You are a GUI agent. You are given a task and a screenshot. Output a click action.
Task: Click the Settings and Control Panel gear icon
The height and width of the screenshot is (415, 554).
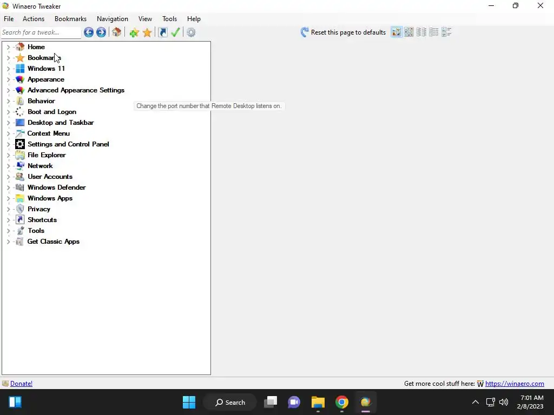click(20, 144)
